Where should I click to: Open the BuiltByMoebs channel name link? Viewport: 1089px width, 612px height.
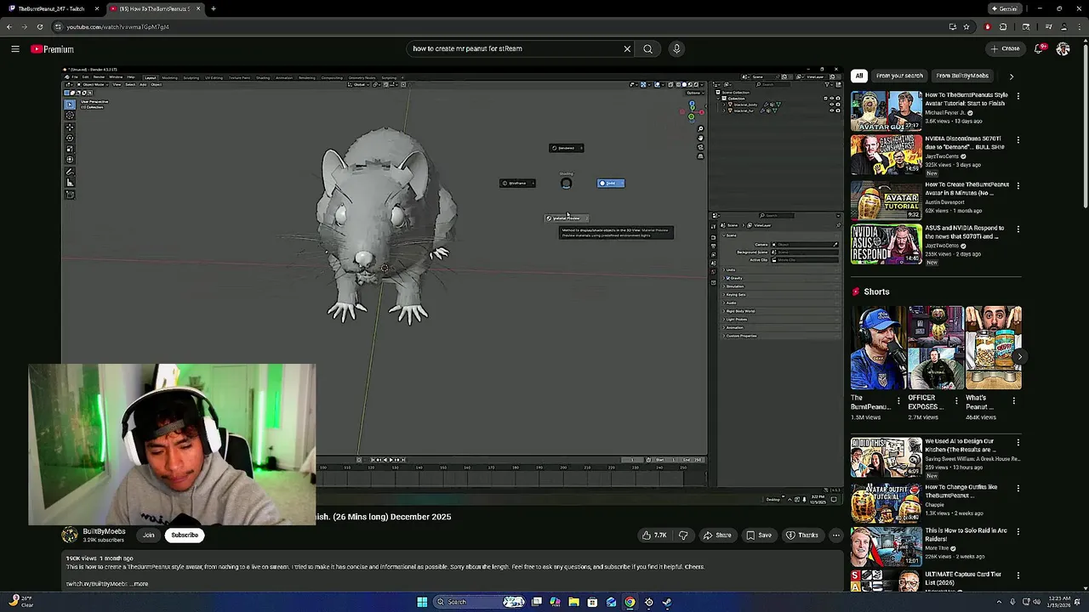104,531
